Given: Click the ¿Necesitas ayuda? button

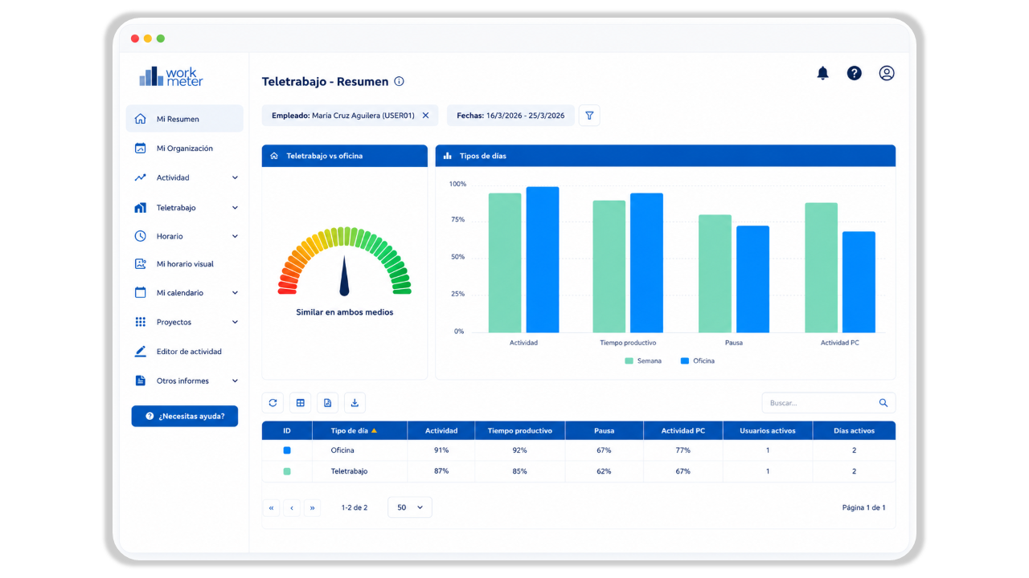Looking at the screenshot, I should [185, 416].
